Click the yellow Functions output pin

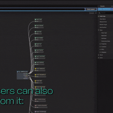(27, 75)
